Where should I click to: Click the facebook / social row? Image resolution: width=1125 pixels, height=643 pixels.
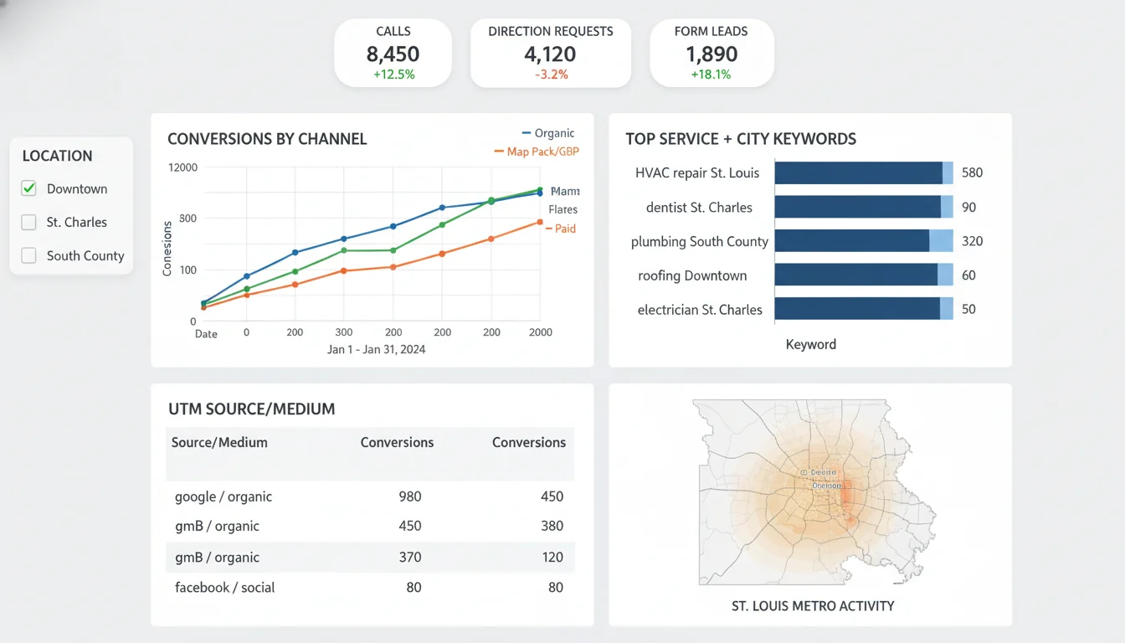click(371, 588)
